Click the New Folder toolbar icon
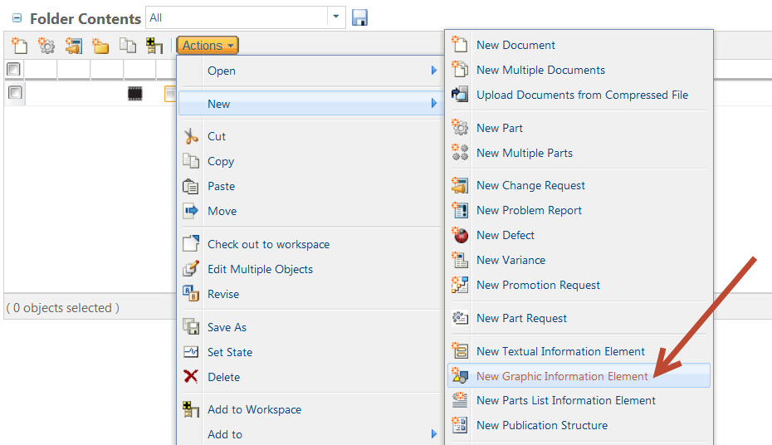 (100, 46)
